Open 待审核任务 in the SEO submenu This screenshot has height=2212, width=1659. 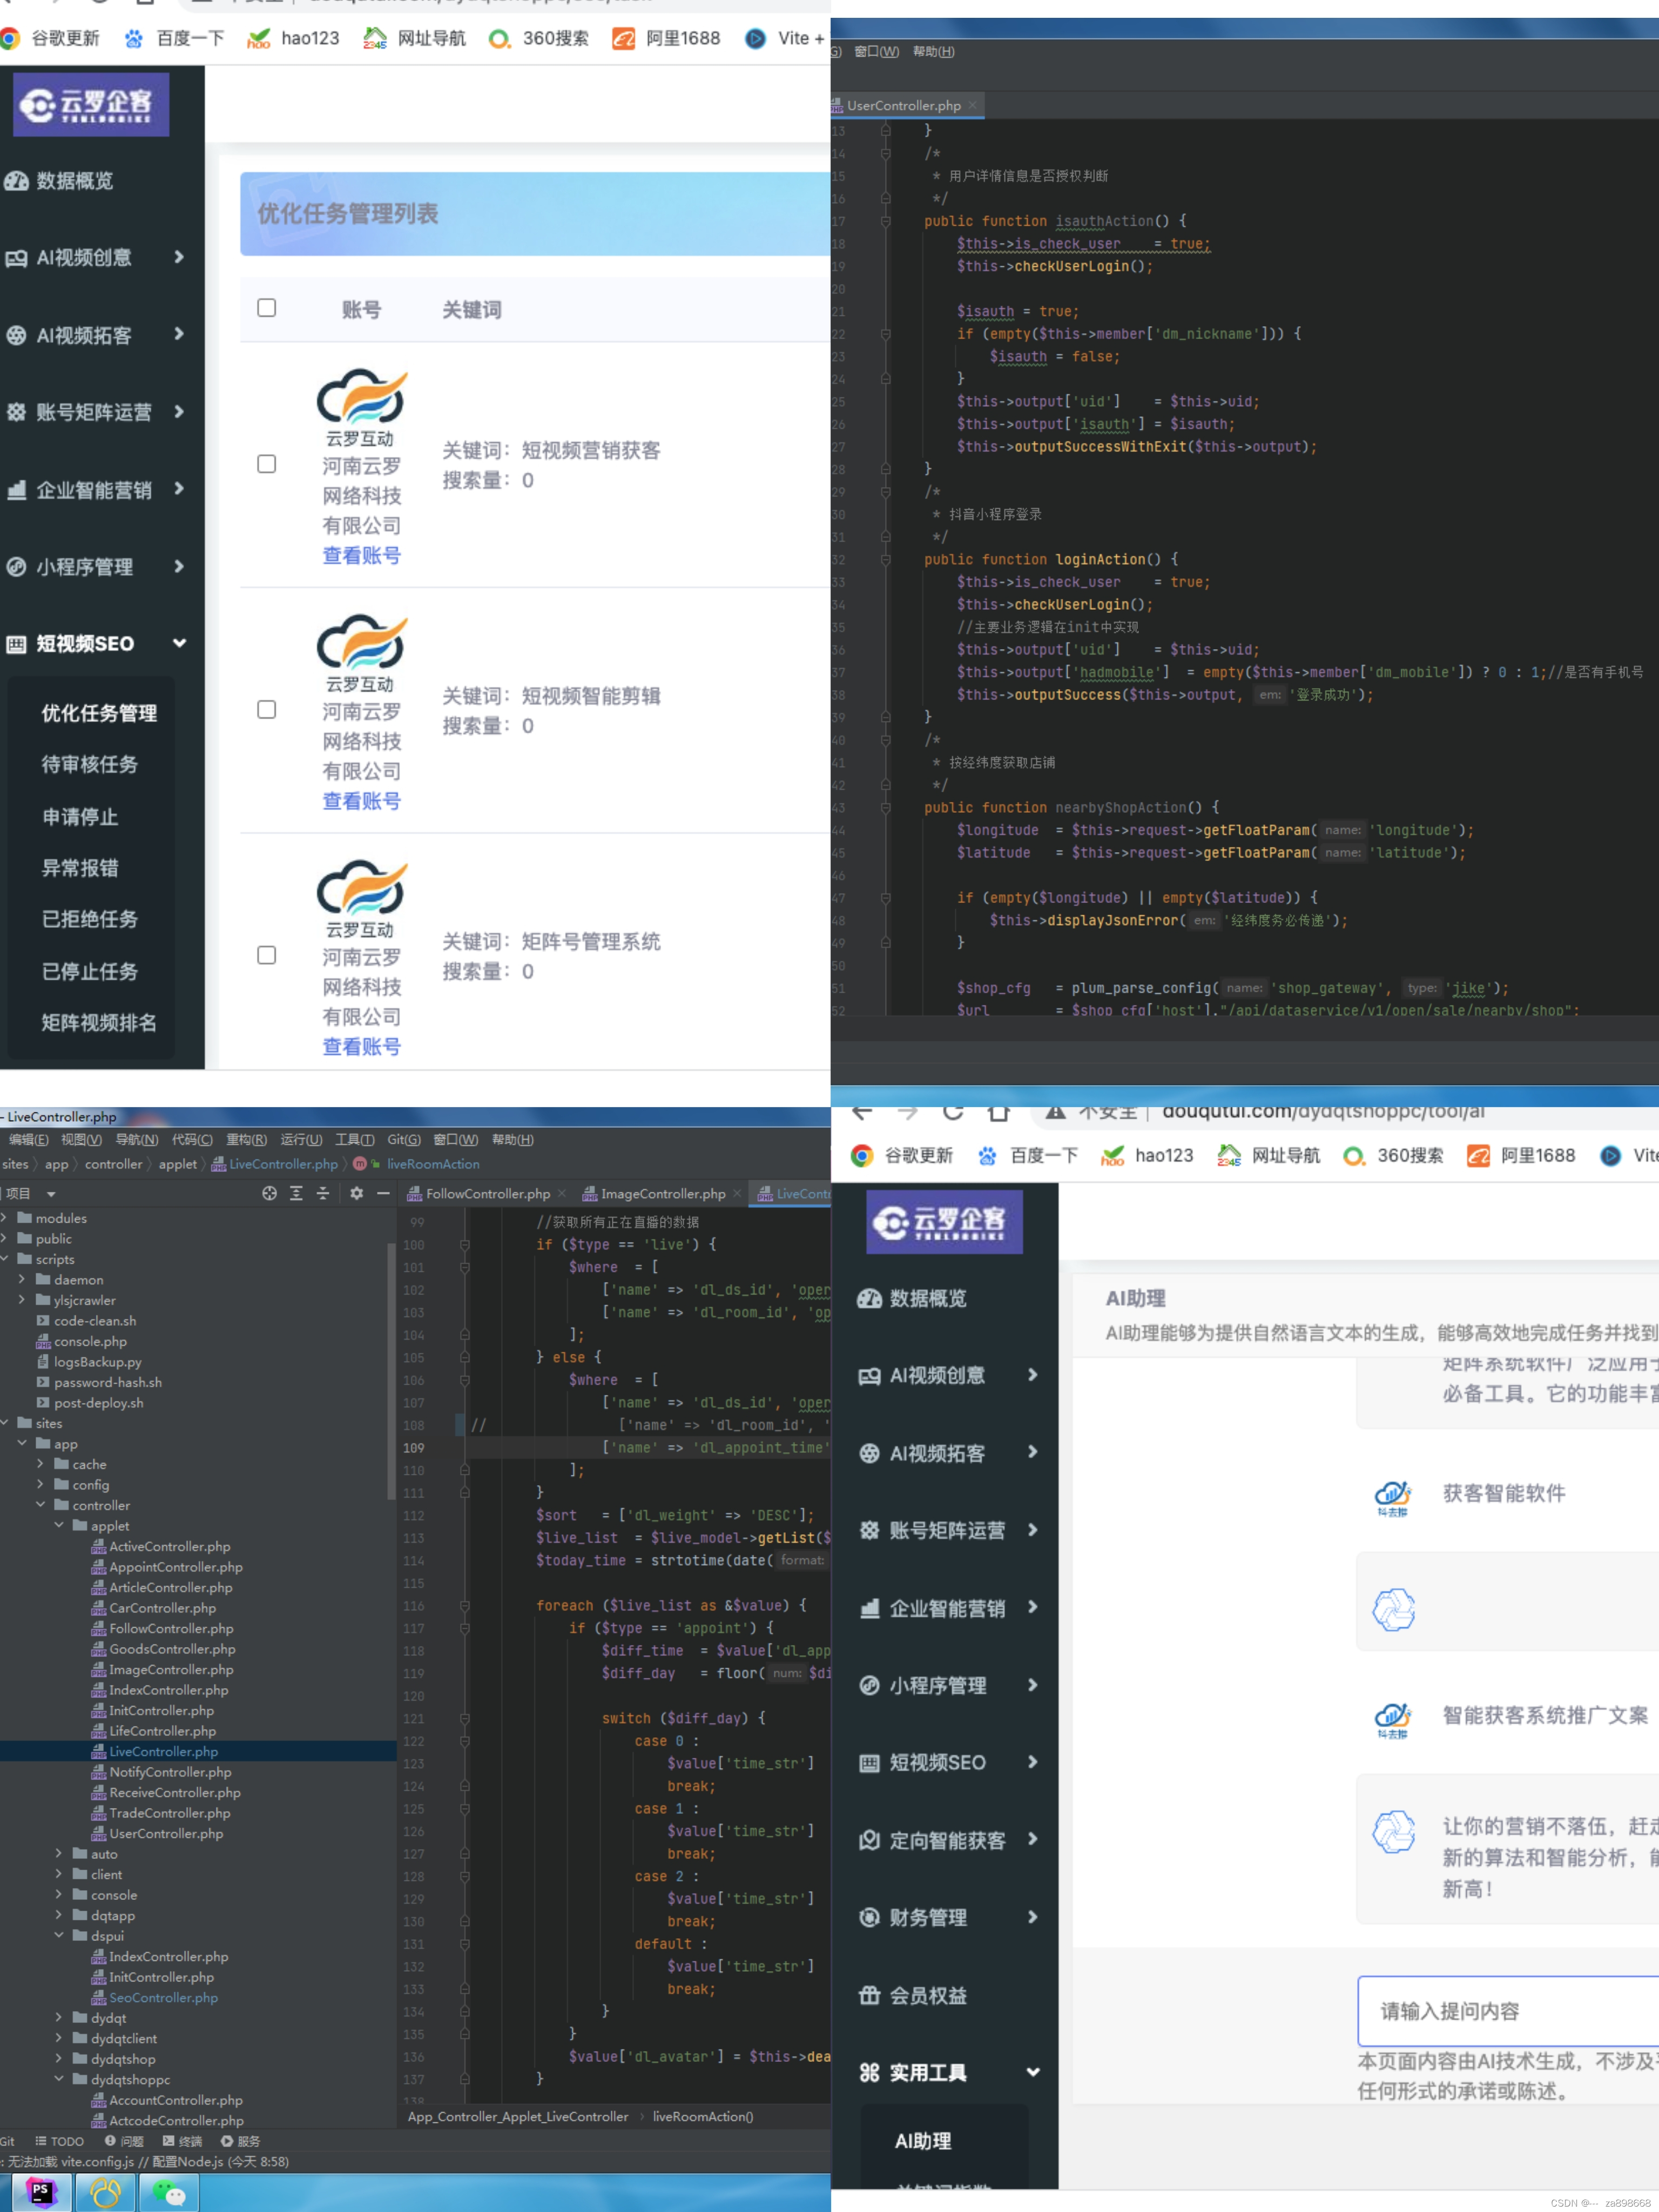tap(89, 765)
